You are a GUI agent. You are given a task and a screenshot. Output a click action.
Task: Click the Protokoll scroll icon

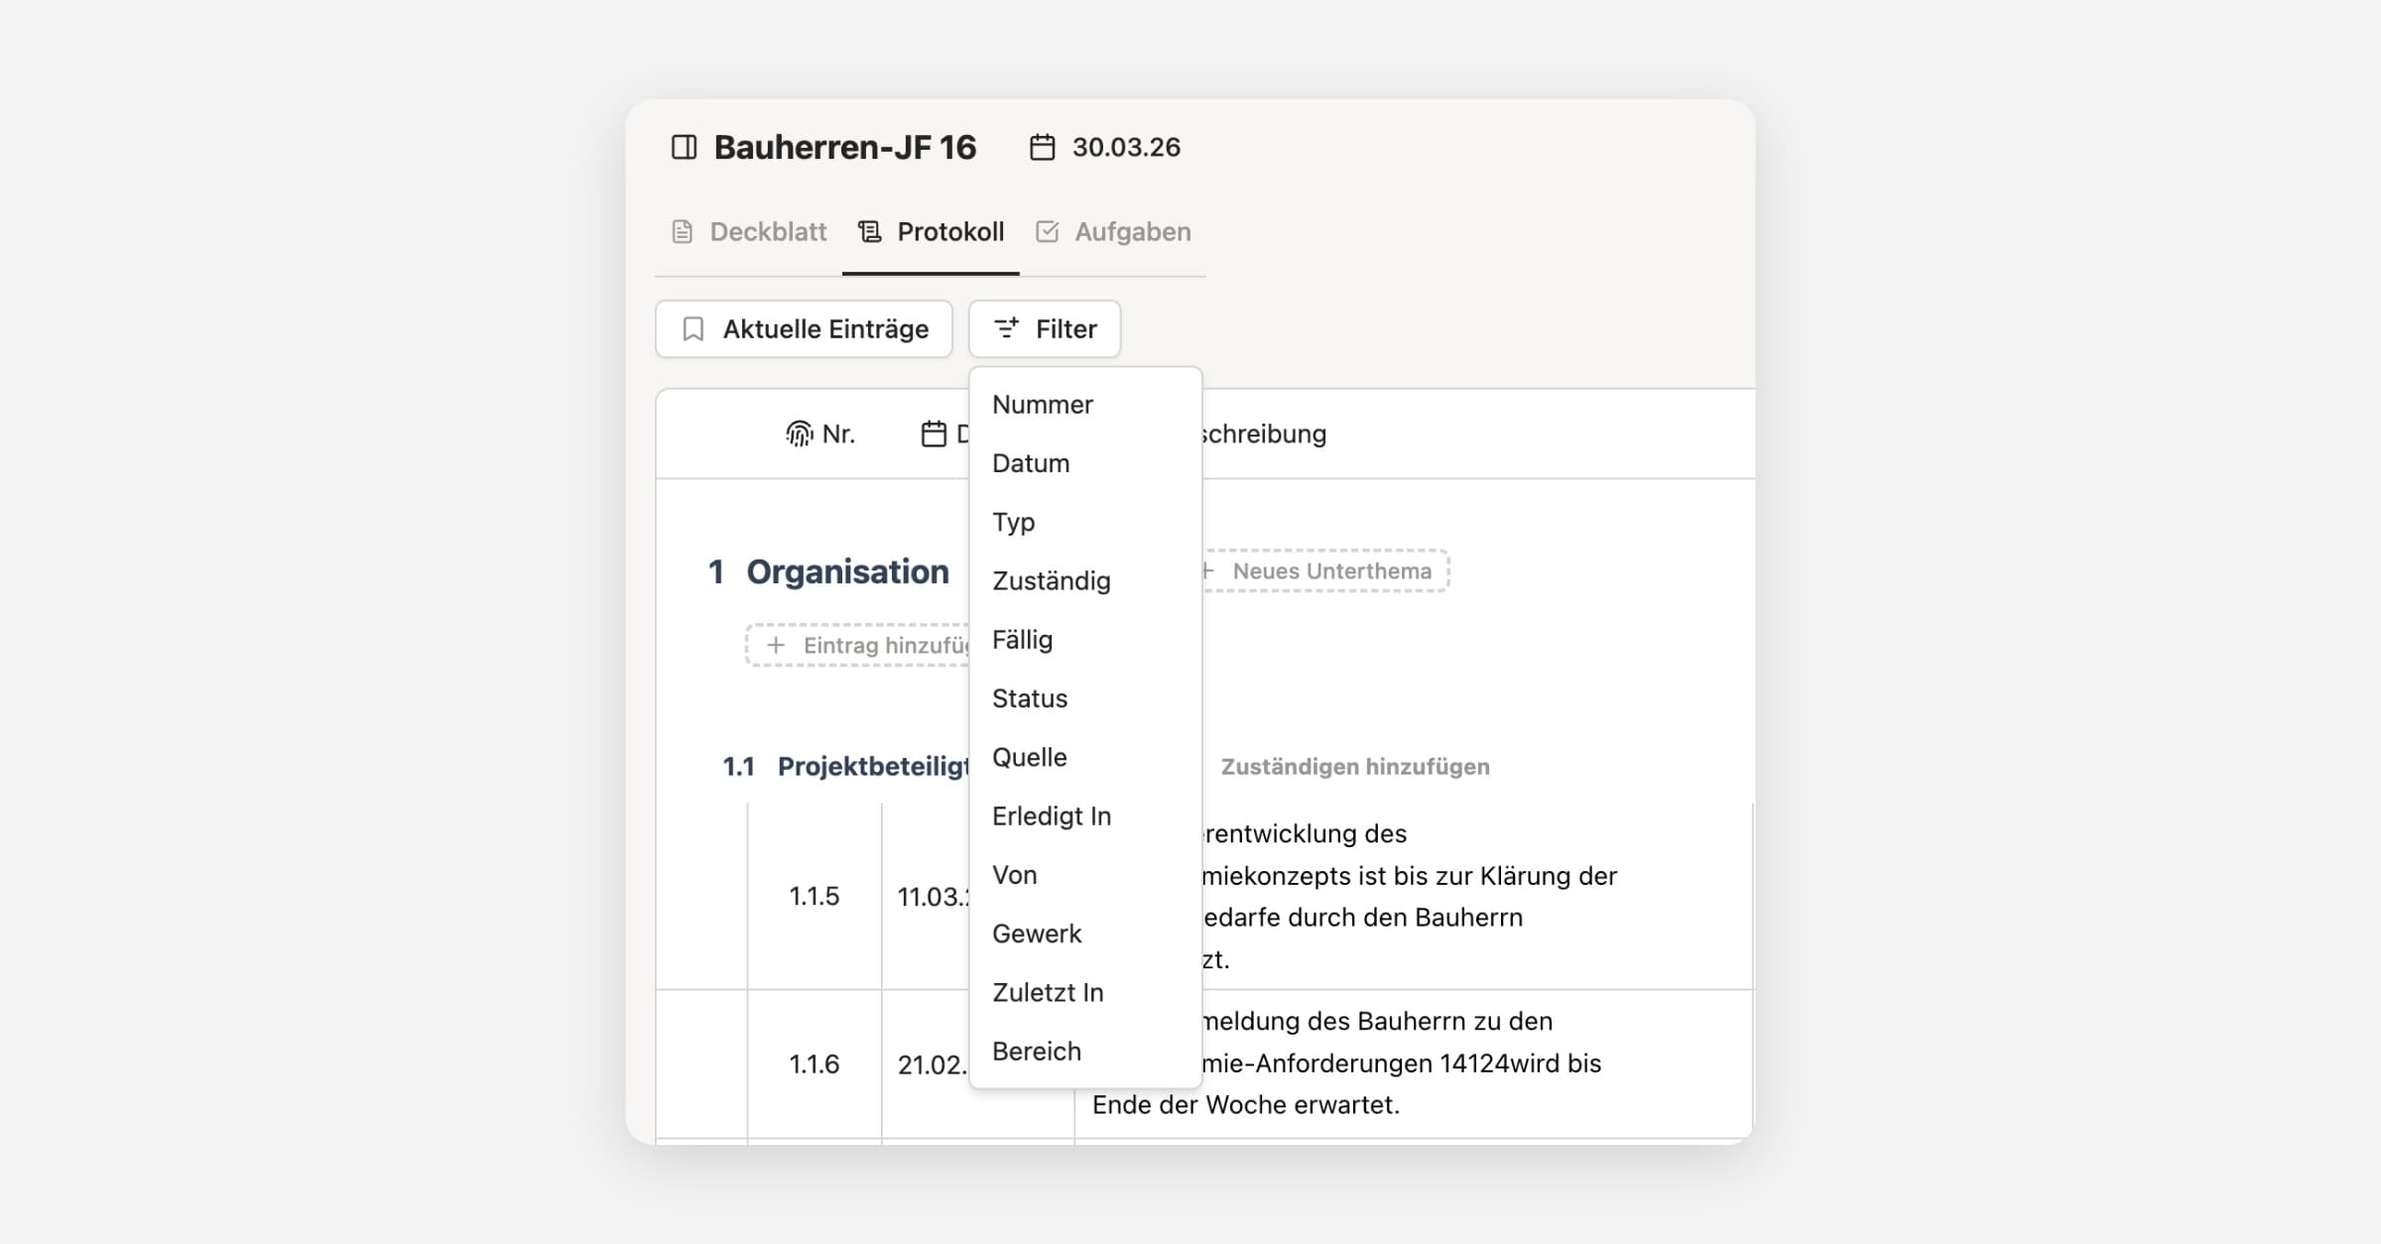[x=870, y=232]
